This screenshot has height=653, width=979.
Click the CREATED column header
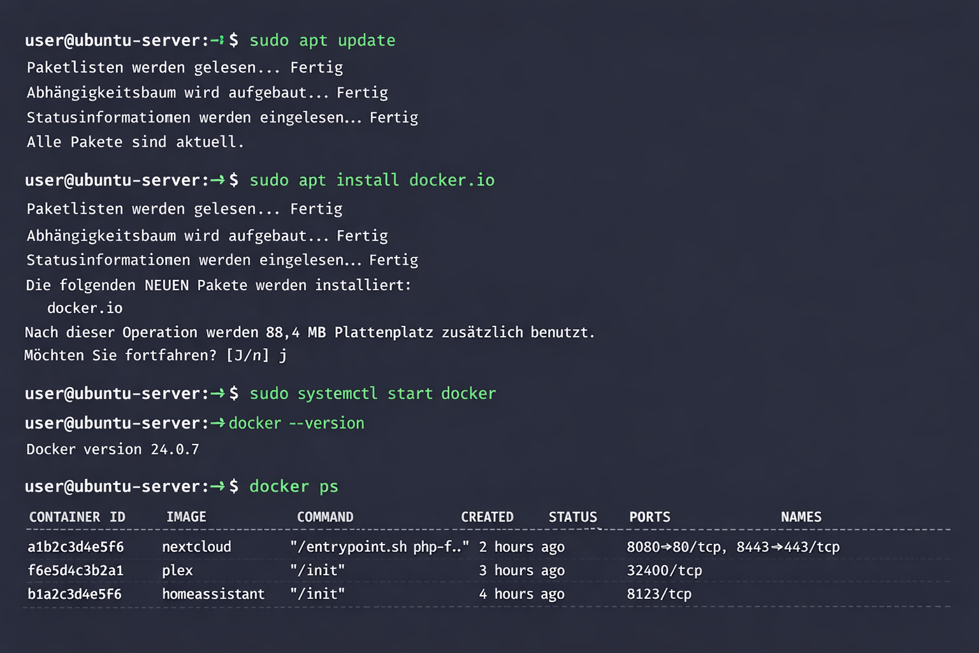[487, 517]
